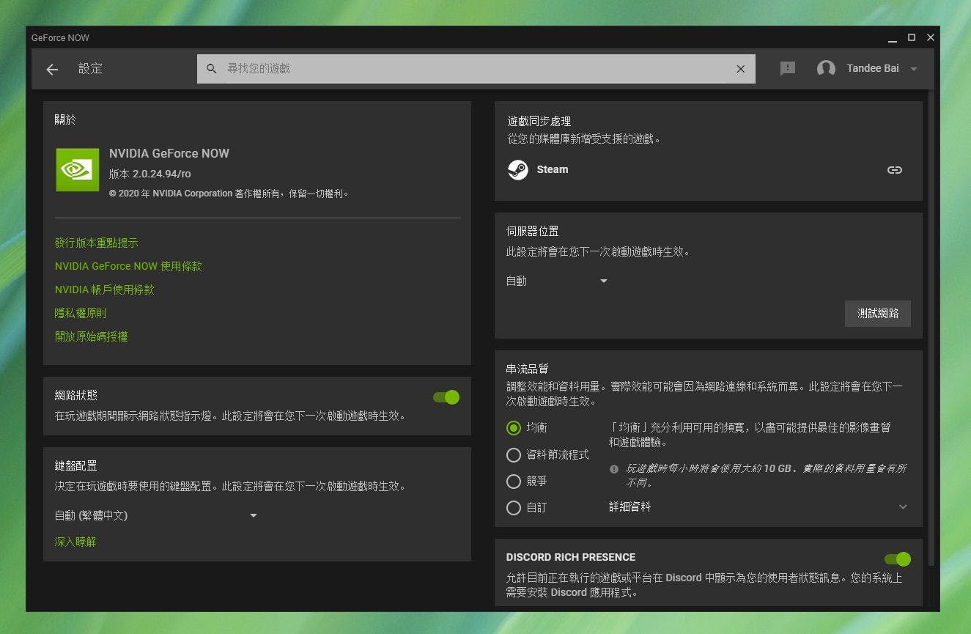971x634 pixels.
Task: Click the Tandee Bai user avatar
Action: 826,69
